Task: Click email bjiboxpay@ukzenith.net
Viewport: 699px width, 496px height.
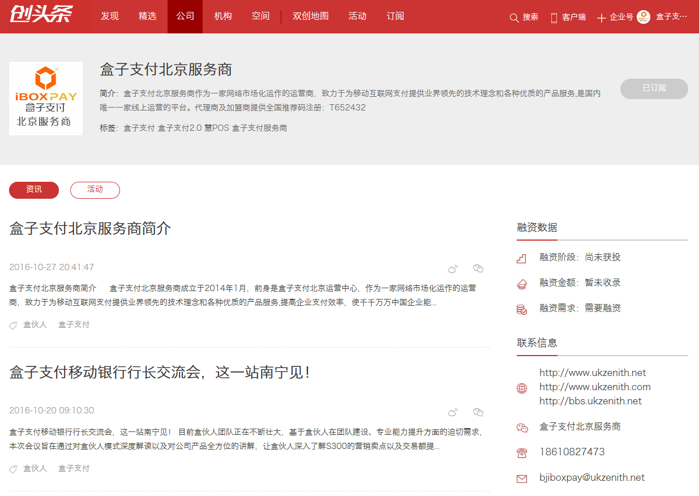Action: tap(592, 478)
